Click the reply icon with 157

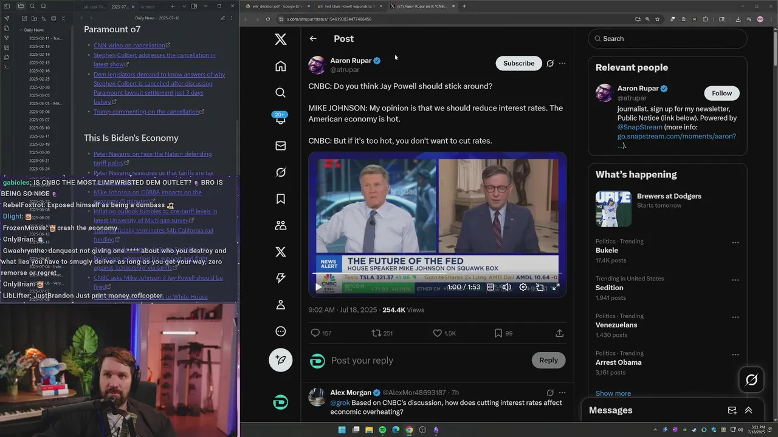coord(315,333)
